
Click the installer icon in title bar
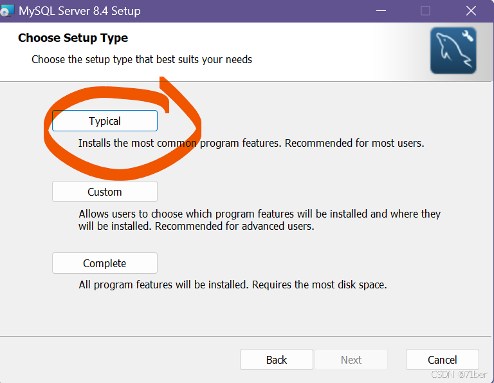pyautogui.click(x=7, y=11)
